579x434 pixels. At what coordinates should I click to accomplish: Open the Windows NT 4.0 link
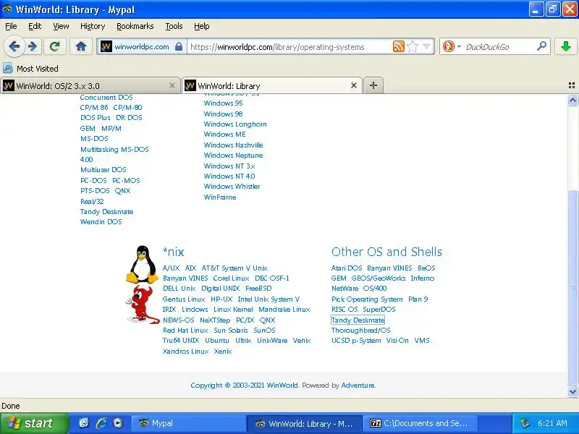(x=229, y=176)
